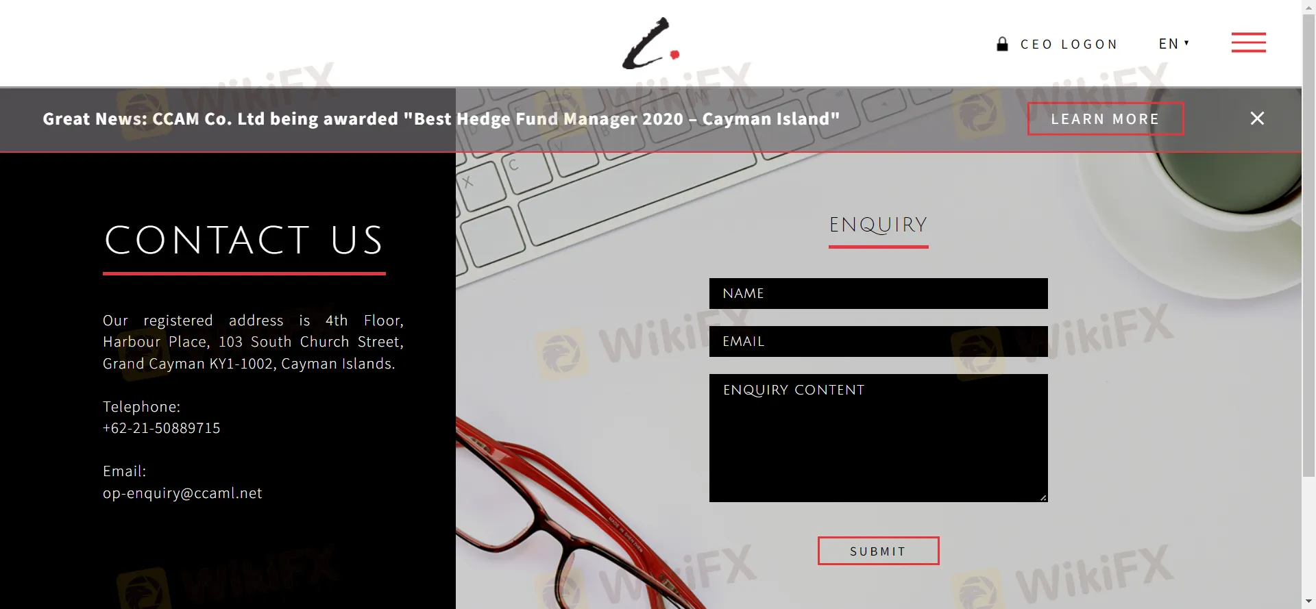The image size is (1316, 609).
Task: Submit the enquiry form
Action: 878,551
